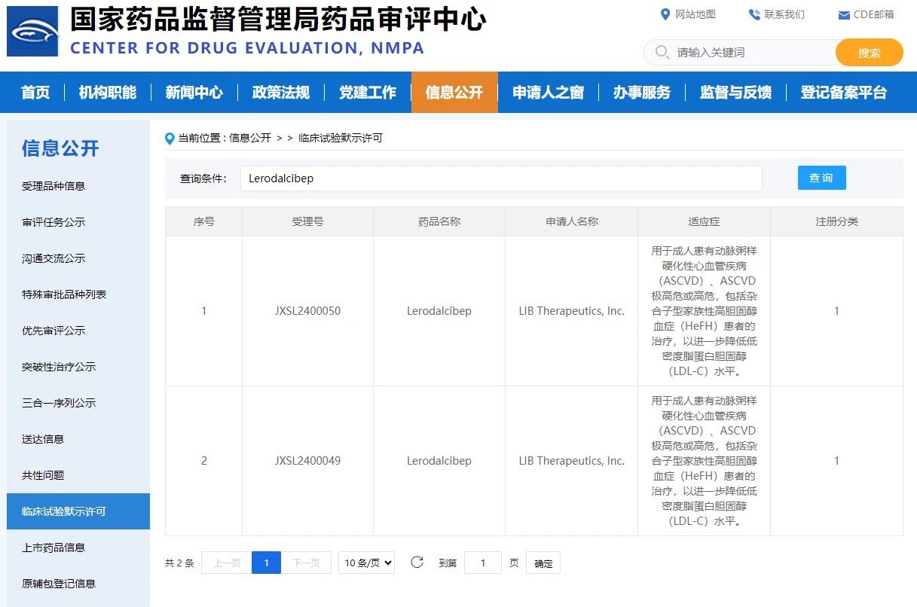This screenshot has height=607, width=917.
Task: Open 受理品种信息 in sidebar
Action: pyautogui.click(x=53, y=186)
